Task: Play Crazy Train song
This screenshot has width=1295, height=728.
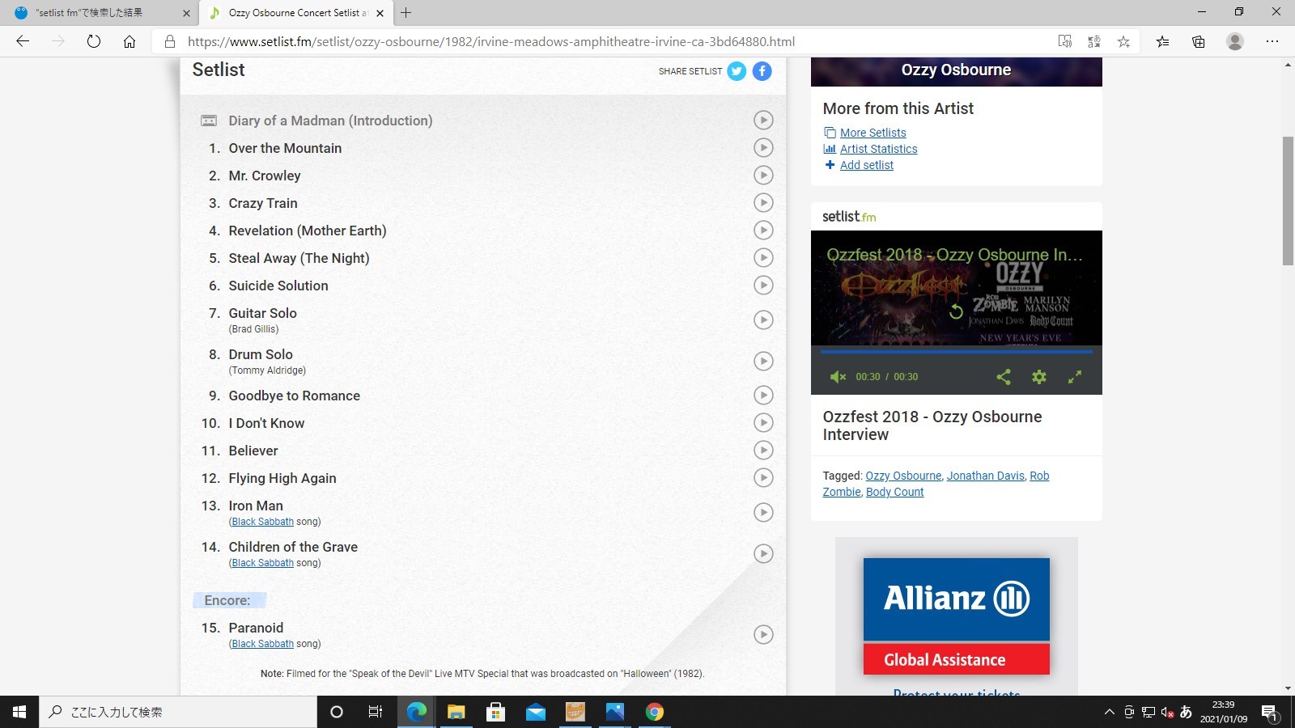Action: (763, 203)
